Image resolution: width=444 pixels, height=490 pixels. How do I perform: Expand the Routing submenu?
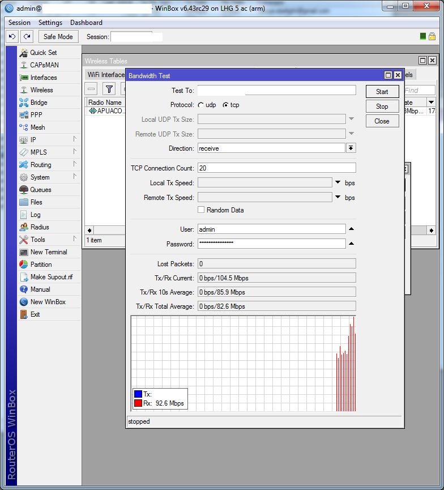(x=75, y=164)
